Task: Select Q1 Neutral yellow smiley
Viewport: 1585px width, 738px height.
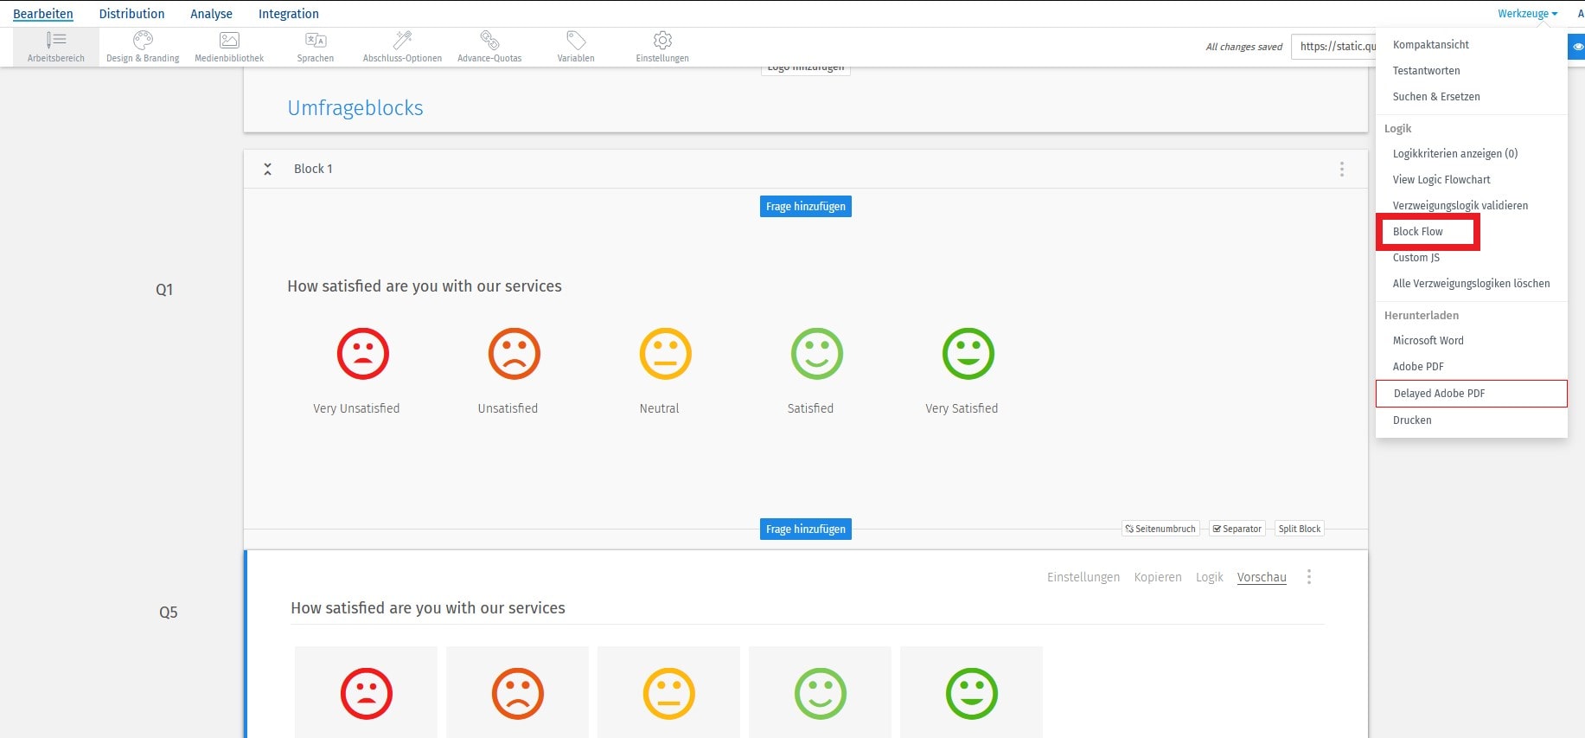Action: pyautogui.click(x=666, y=354)
